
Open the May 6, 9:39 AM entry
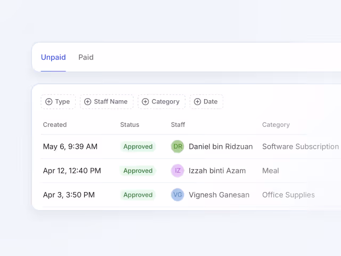pos(70,147)
